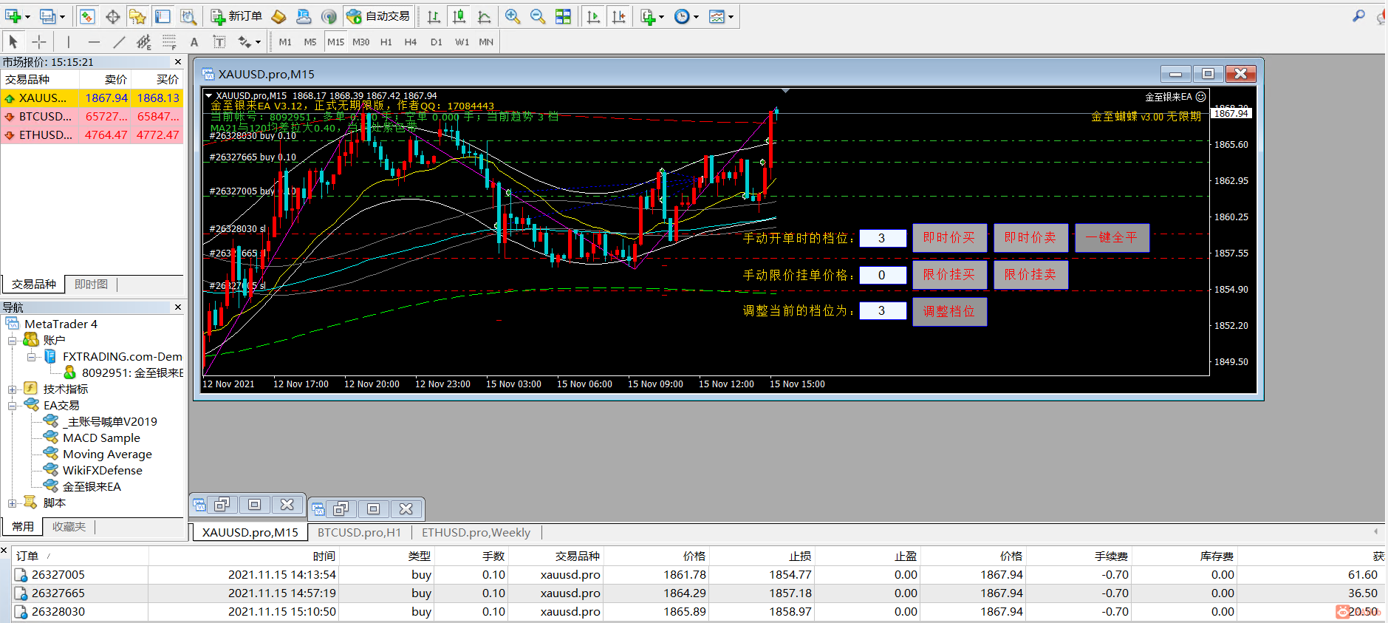Open the profiles icon
The width and height of the screenshot is (1388, 623).
tap(48, 16)
